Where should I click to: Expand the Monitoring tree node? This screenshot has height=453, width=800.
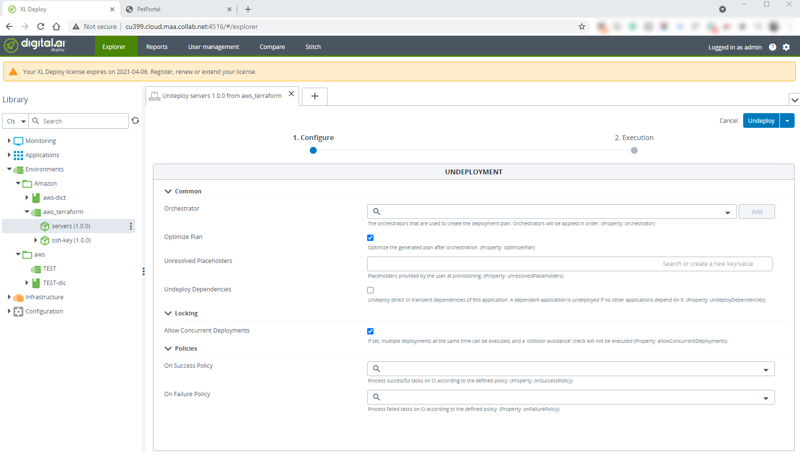(9, 141)
